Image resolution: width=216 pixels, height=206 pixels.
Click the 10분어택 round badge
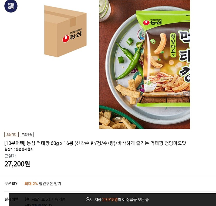click(x=11, y=6)
